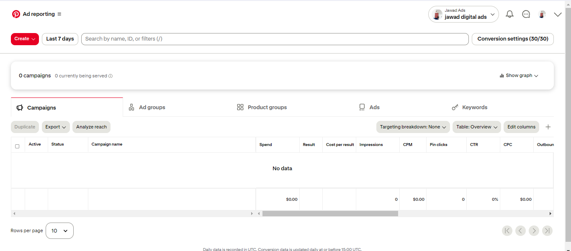Switch to the Keywords tab
This screenshot has height=251, width=571.
pos(470,108)
